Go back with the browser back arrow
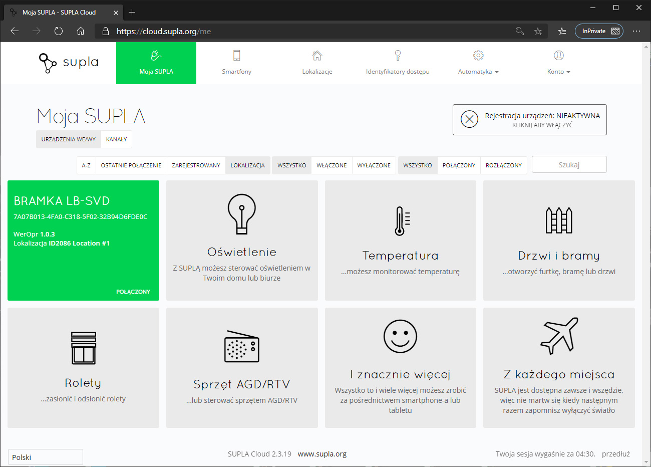 [15, 31]
